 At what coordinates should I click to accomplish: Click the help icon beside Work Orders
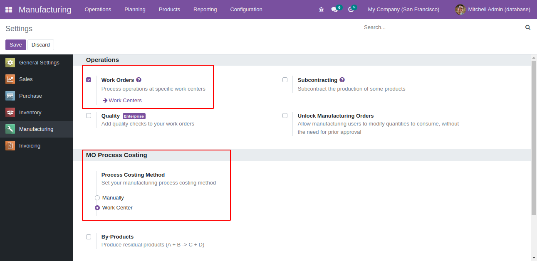pyautogui.click(x=139, y=80)
